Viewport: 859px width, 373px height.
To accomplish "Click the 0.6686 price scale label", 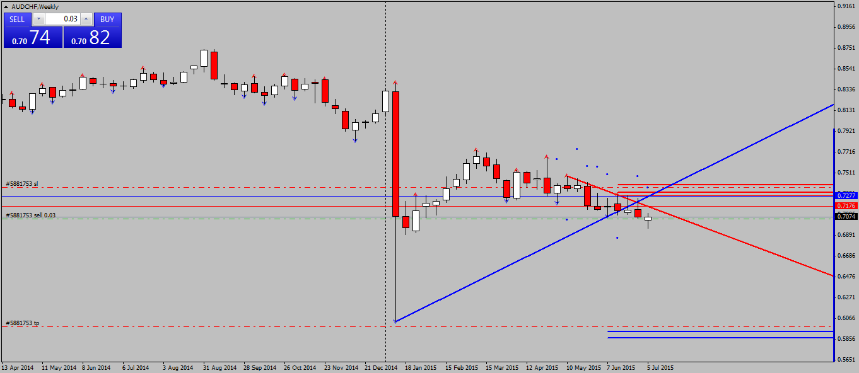I will tap(846, 256).
